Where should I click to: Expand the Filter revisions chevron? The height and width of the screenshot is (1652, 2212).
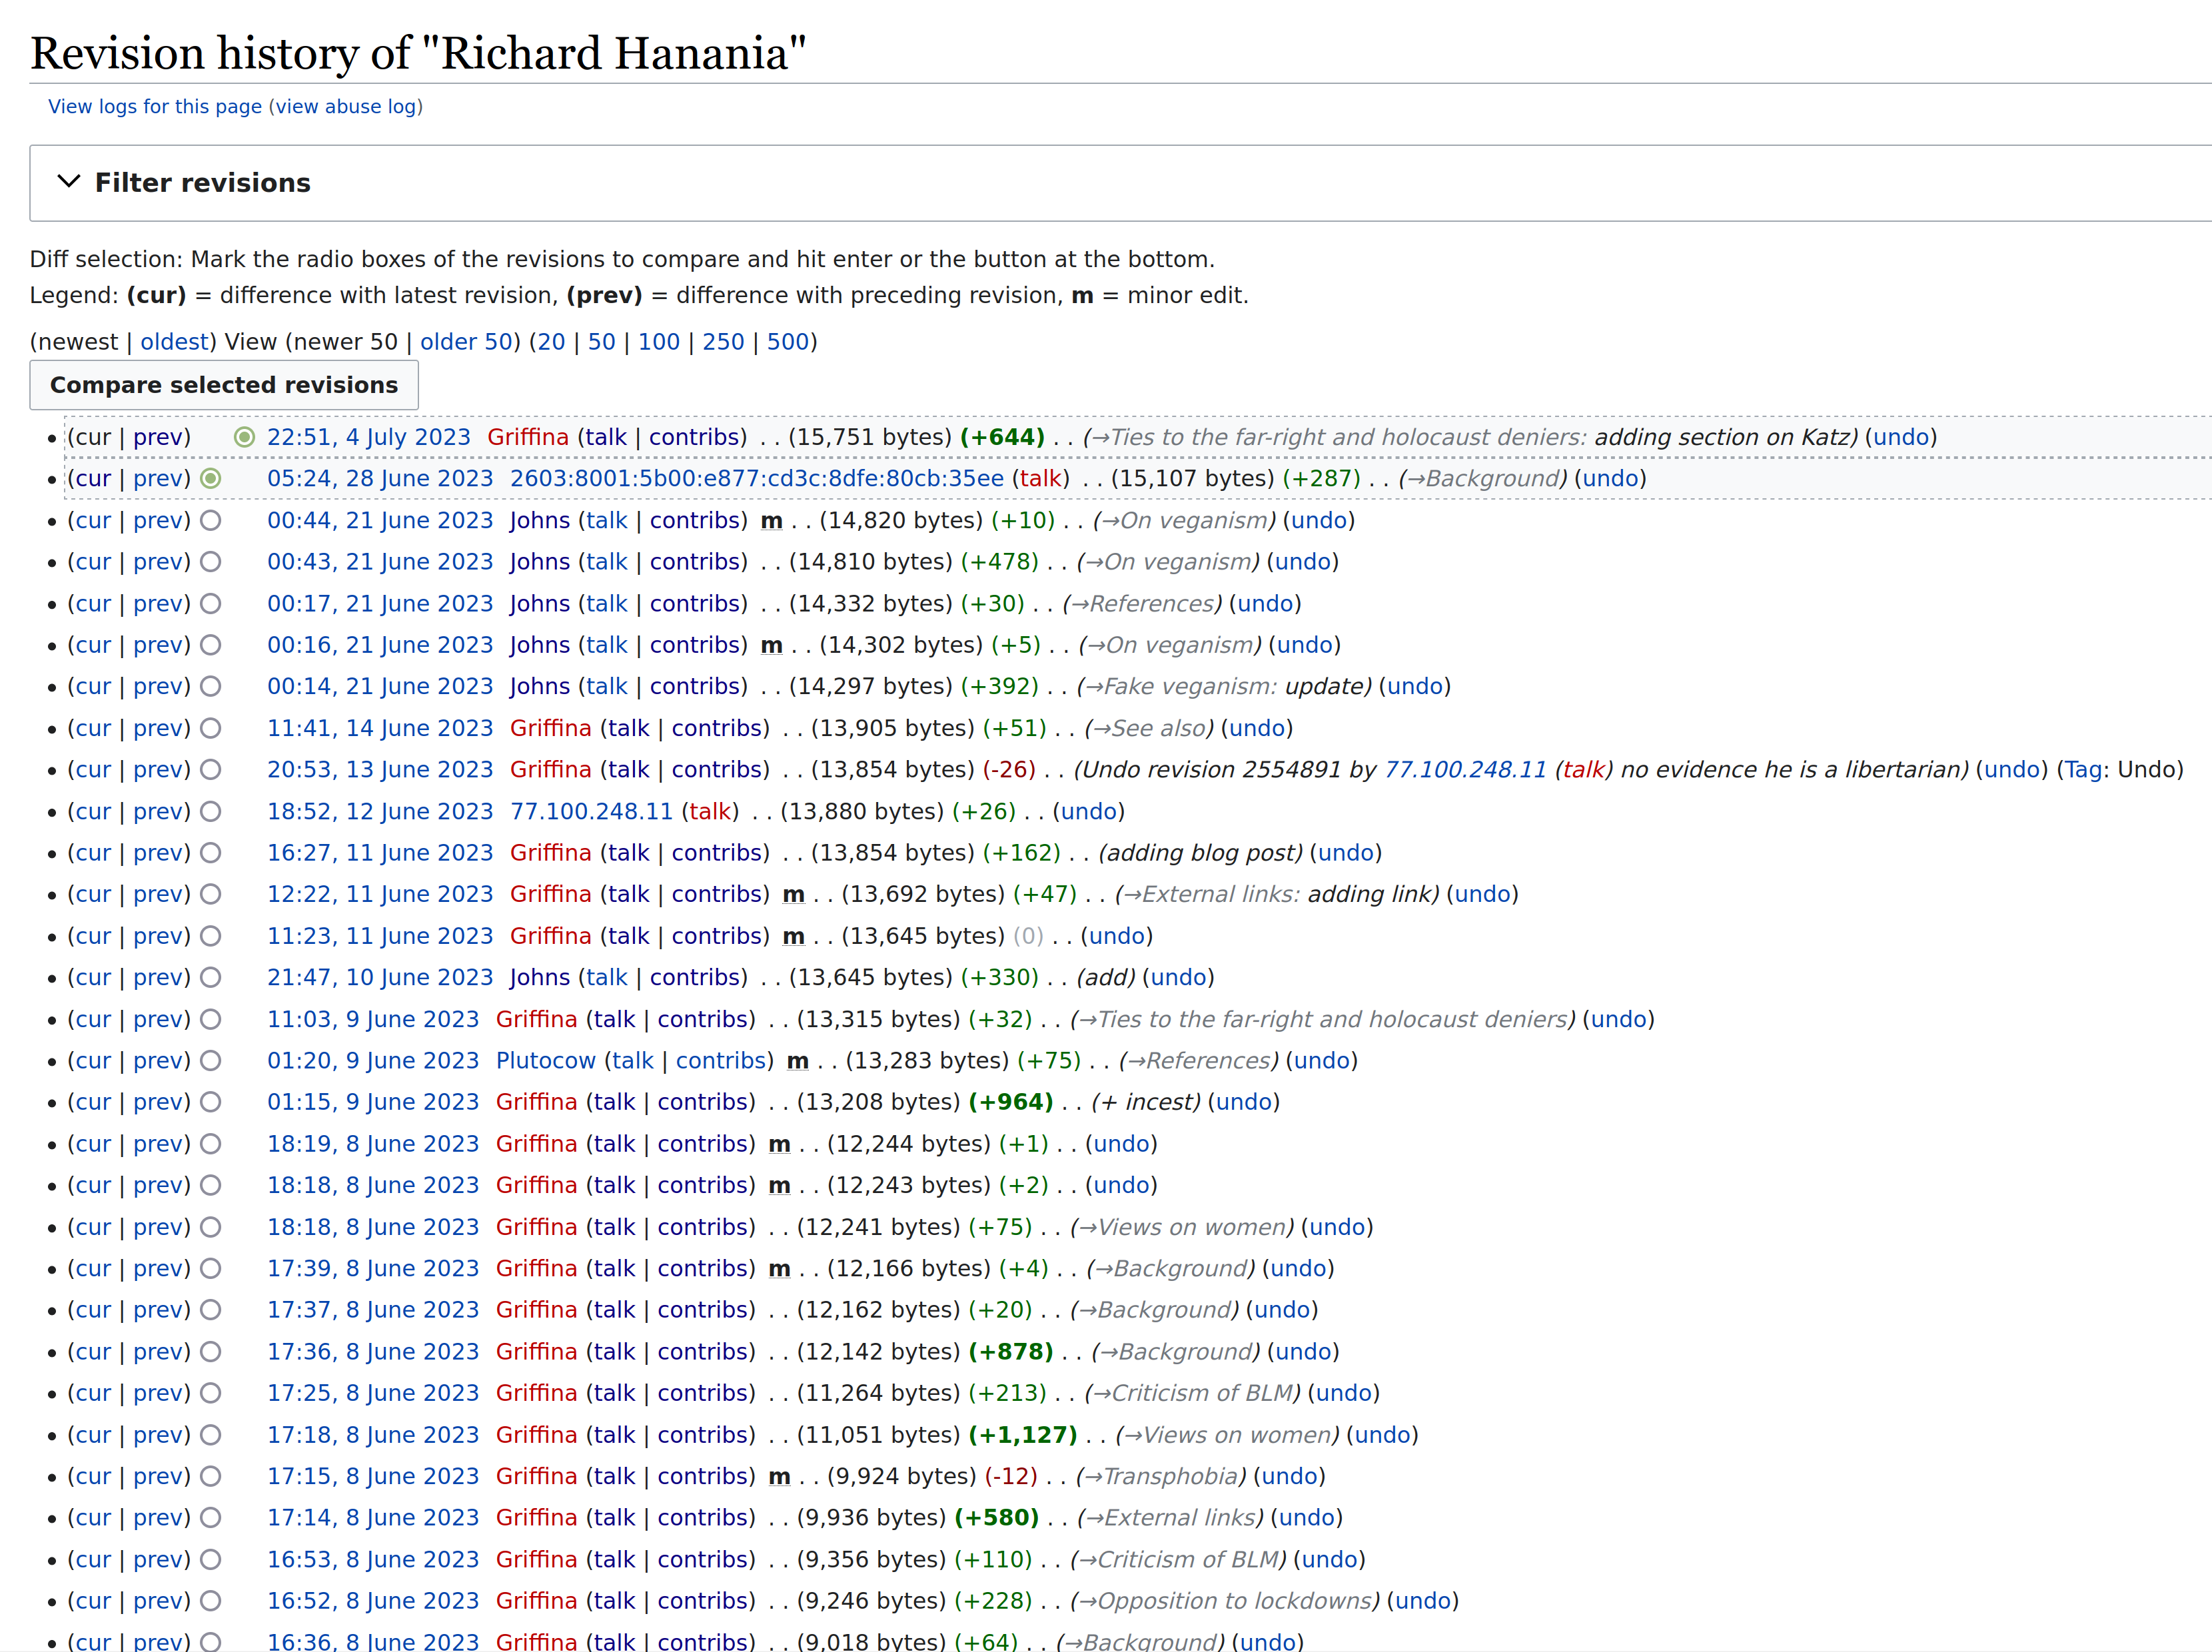point(68,182)
